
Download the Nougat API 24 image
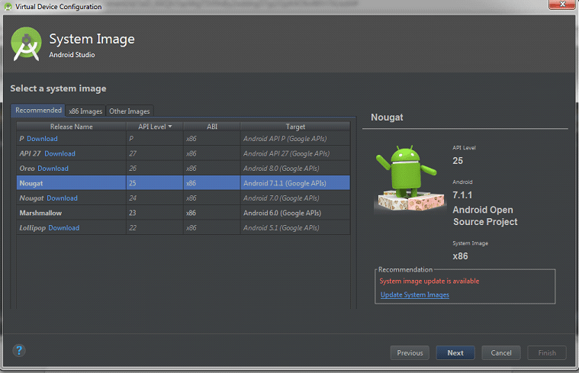pyautogui.click(x=62, y=198)
